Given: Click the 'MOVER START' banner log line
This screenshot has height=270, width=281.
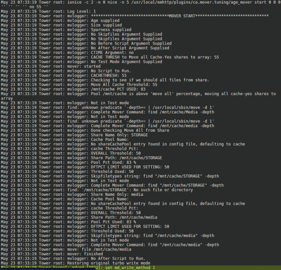Looking at the screenshot, I should point(135,16).
